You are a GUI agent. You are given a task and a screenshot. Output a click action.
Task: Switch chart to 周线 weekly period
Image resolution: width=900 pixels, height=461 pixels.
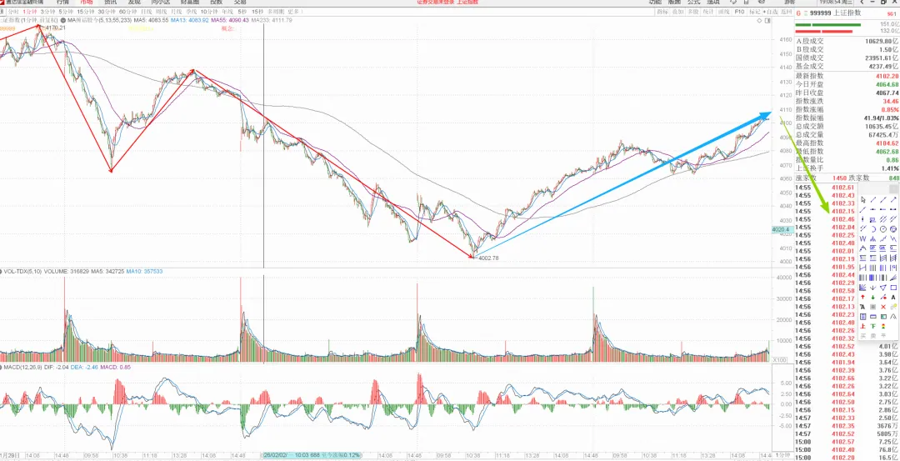click(162, 11)
